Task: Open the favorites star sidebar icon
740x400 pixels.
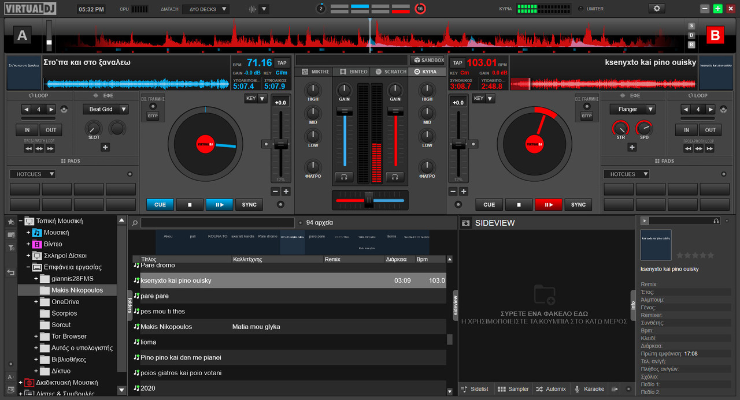Action: pyautogui.click(x=10, y=222)
